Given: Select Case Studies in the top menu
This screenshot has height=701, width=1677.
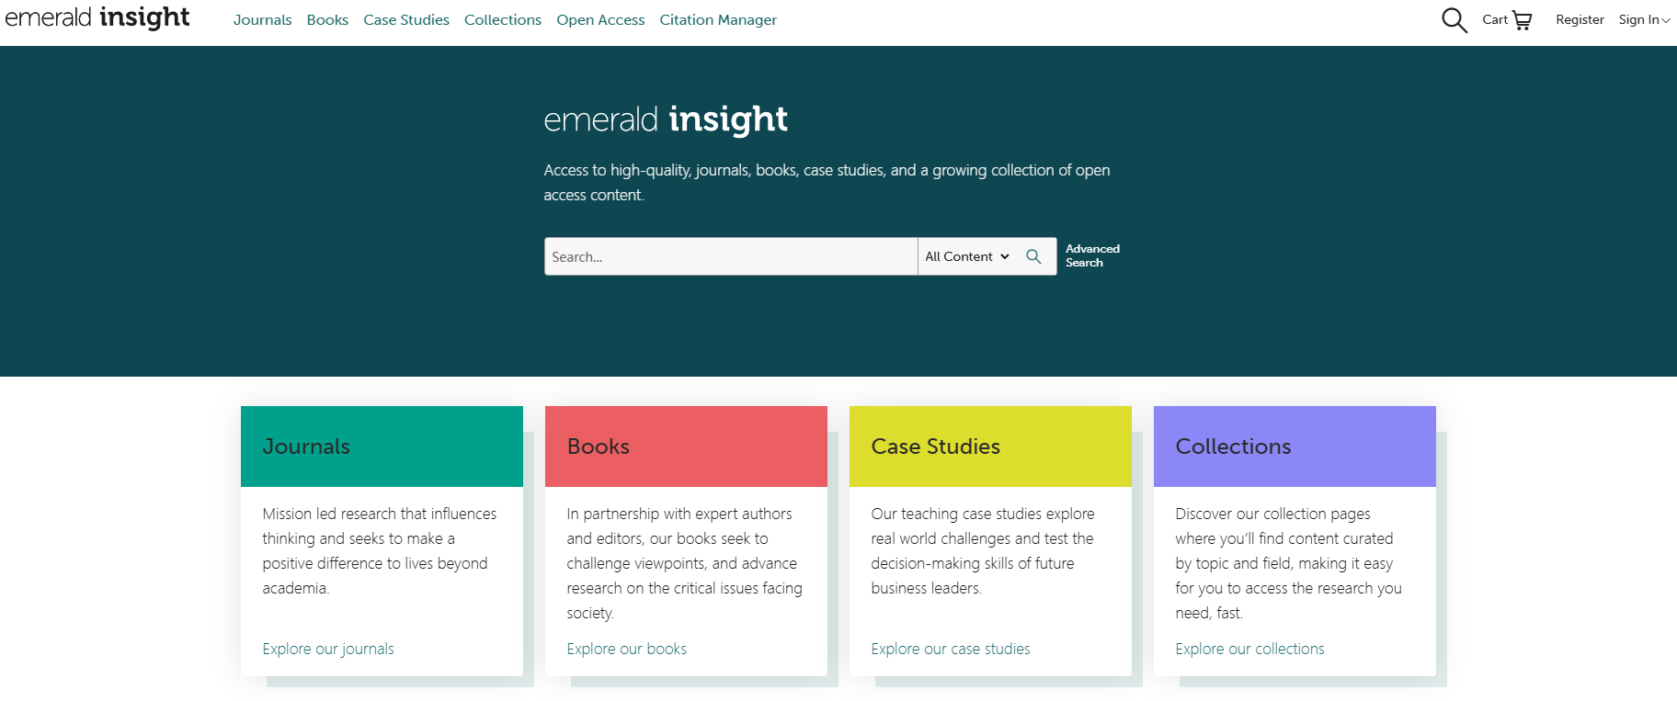Looking at the screenshot, I should 406,20.
